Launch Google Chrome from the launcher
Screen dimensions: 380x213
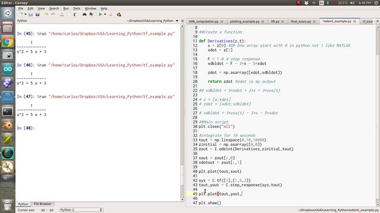[8, 41]
